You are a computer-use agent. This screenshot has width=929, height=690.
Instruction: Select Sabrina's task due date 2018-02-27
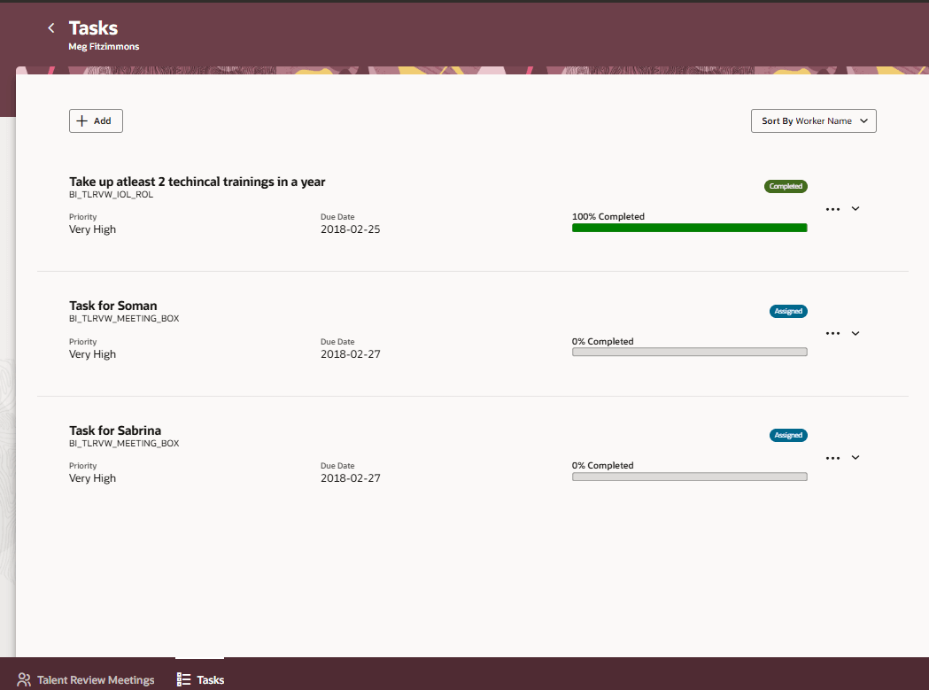(x=350, y=478)
